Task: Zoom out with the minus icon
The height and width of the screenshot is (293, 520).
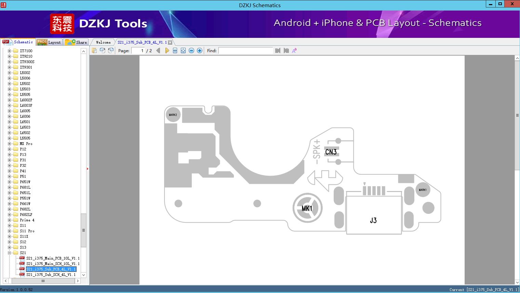Action: click(x=191, y=50)
